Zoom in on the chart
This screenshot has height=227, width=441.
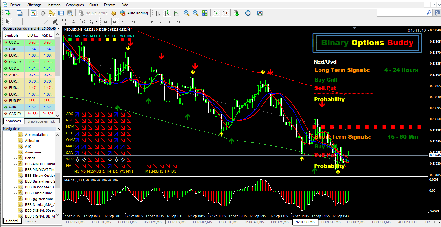click(187, 13)
